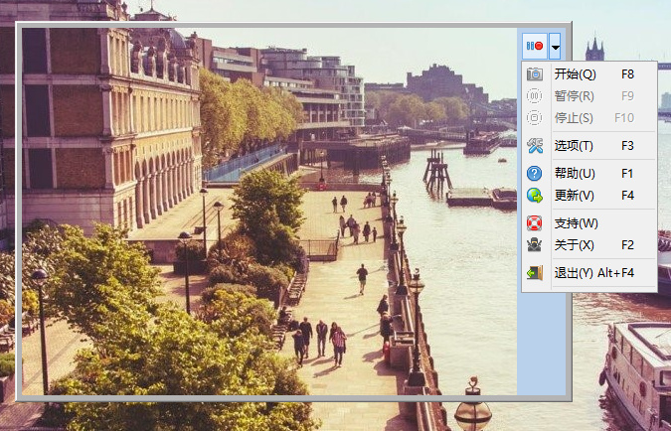Click the red lifebuoy support icon
This screenshot has width=671, height=431.
(x=535, y=223)
